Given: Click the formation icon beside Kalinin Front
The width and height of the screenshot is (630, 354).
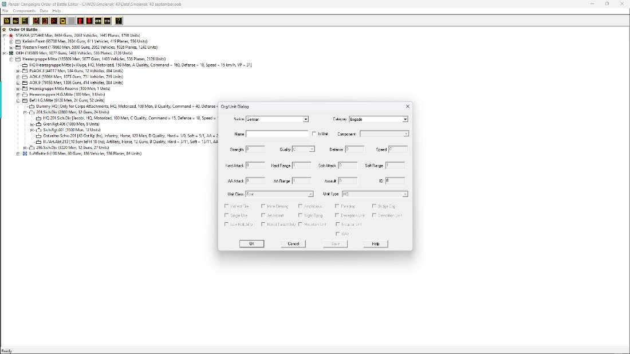Looking at the screenshot, I should (18, 41).
